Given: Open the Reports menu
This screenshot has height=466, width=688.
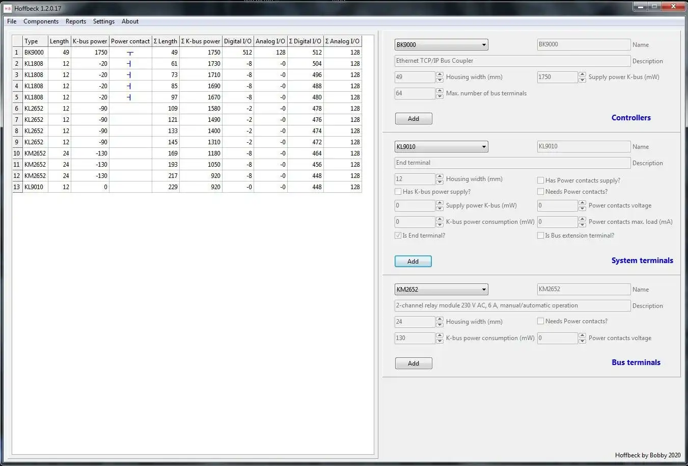Looking at the screenshot, I should click(76, 21).
